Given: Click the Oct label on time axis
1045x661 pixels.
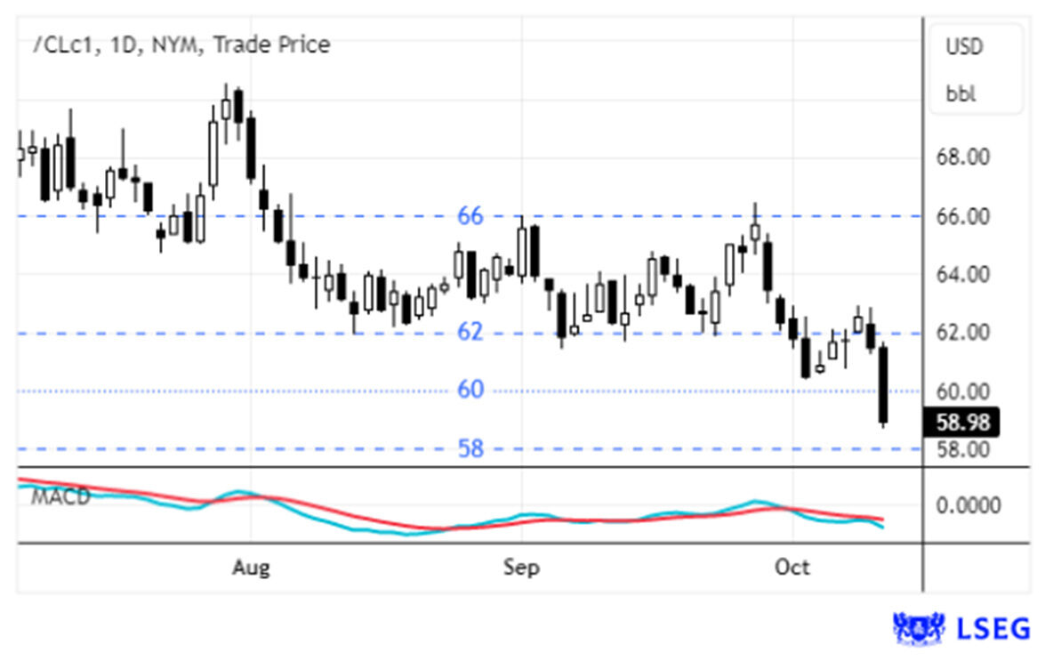Looking at the screenshot, I should [x=792, y=567].
